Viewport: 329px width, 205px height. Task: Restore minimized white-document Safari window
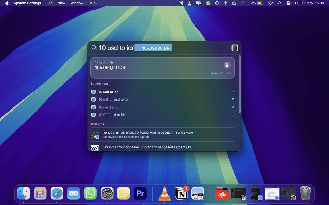tap(272, 194)
